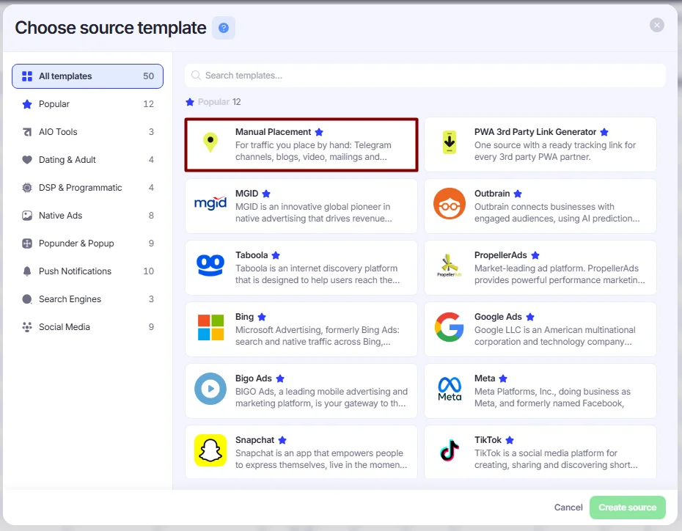Click the Create source button
This screenshot has width=682, height=531.
pos(627,508)
